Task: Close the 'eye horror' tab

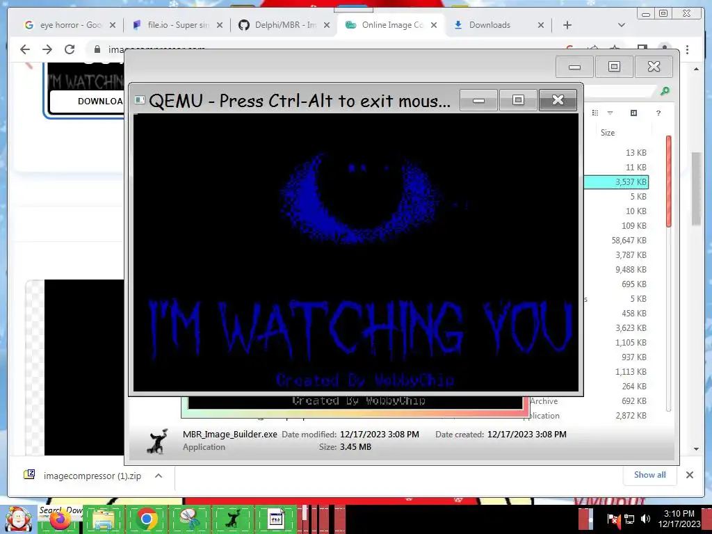Action: (113, 25)
